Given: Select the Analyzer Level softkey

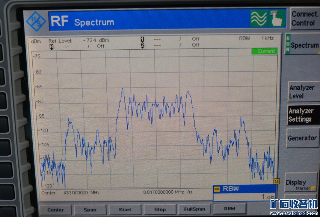Looking at the screenshot, I should tap(304, 92).
